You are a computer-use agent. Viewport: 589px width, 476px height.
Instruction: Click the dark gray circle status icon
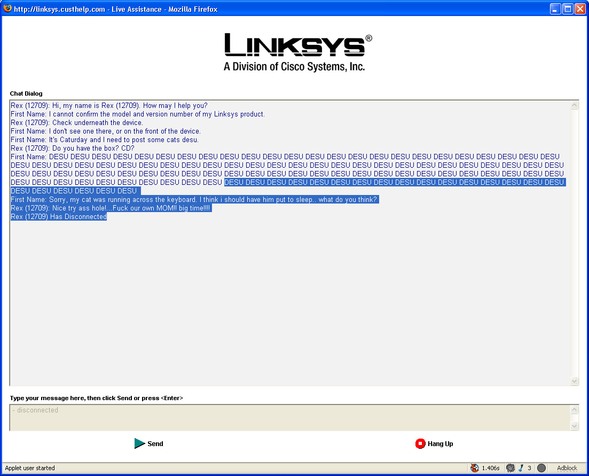[x=541, y=468]
